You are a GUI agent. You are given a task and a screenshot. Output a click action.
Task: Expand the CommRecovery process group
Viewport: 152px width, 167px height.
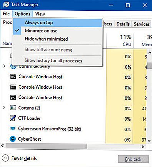[4, 66]
